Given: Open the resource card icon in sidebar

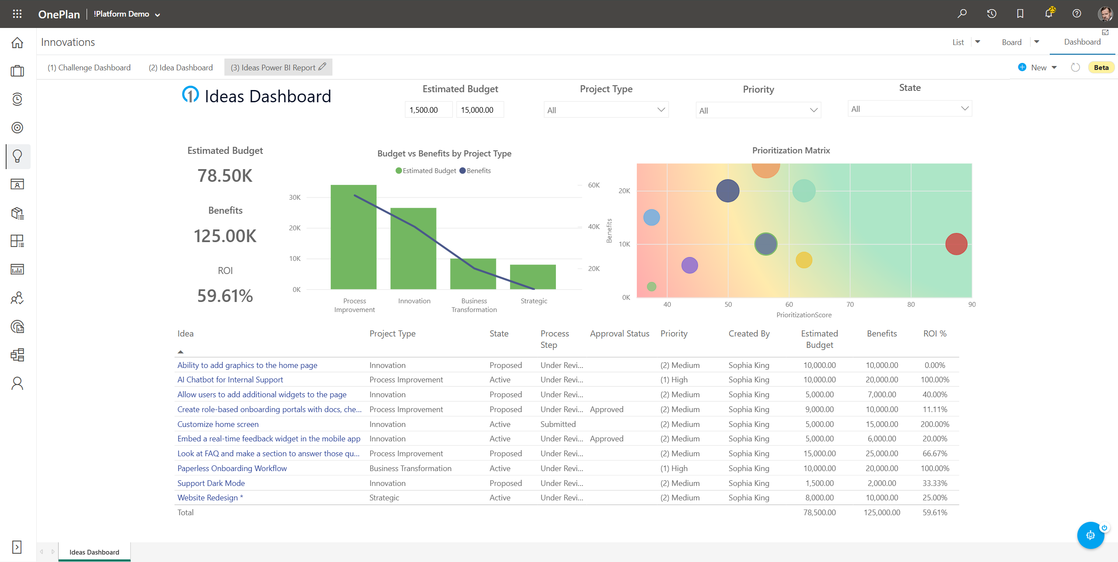Looking at the screenshot, I should pos(17,184).
